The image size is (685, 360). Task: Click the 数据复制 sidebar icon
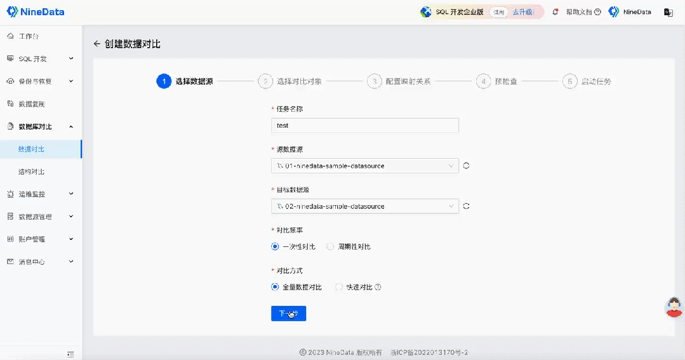click(11, 103)
